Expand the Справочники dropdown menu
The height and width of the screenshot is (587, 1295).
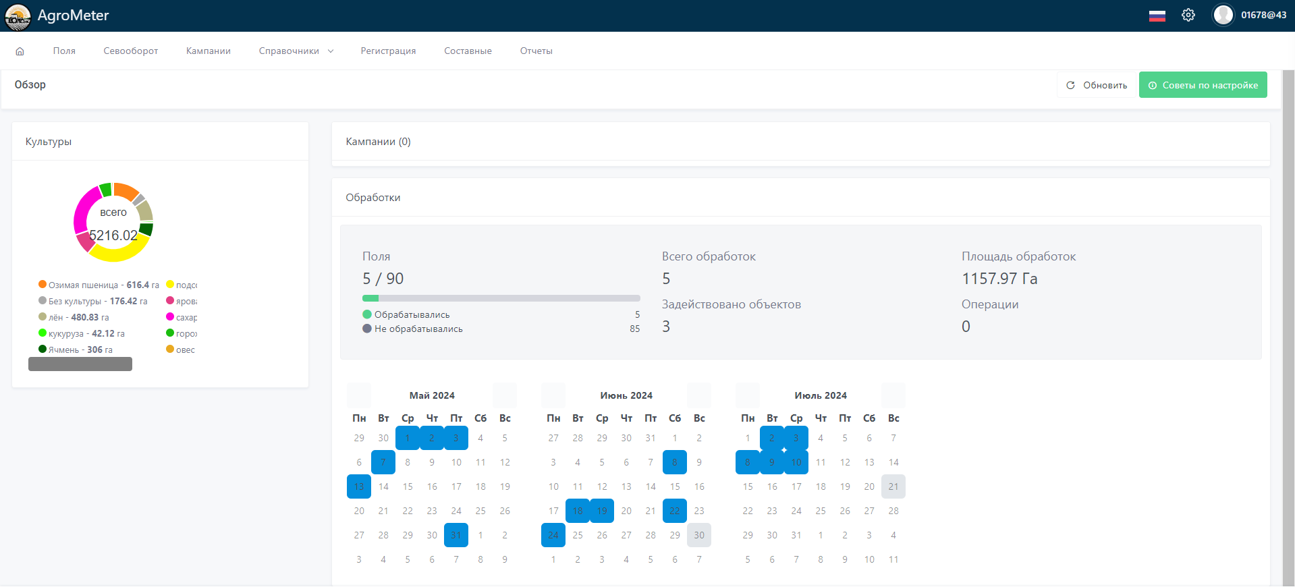click(x=296, y=51)
